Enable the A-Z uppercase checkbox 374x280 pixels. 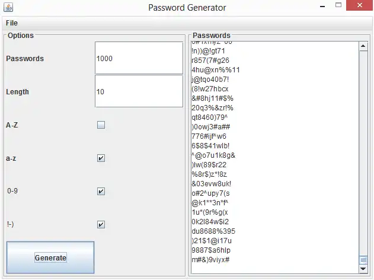101,125
